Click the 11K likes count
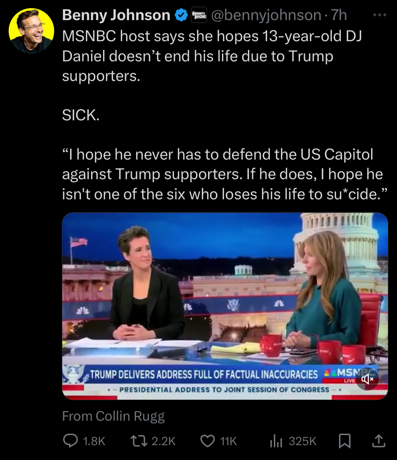 click(x=228, y=441)
